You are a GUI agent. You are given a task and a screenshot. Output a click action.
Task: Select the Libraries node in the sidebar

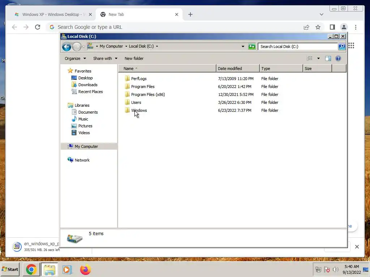pos(82,105)
